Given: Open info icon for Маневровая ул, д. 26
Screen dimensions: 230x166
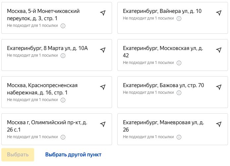Looking at the screenshot, I should [179, 137].
